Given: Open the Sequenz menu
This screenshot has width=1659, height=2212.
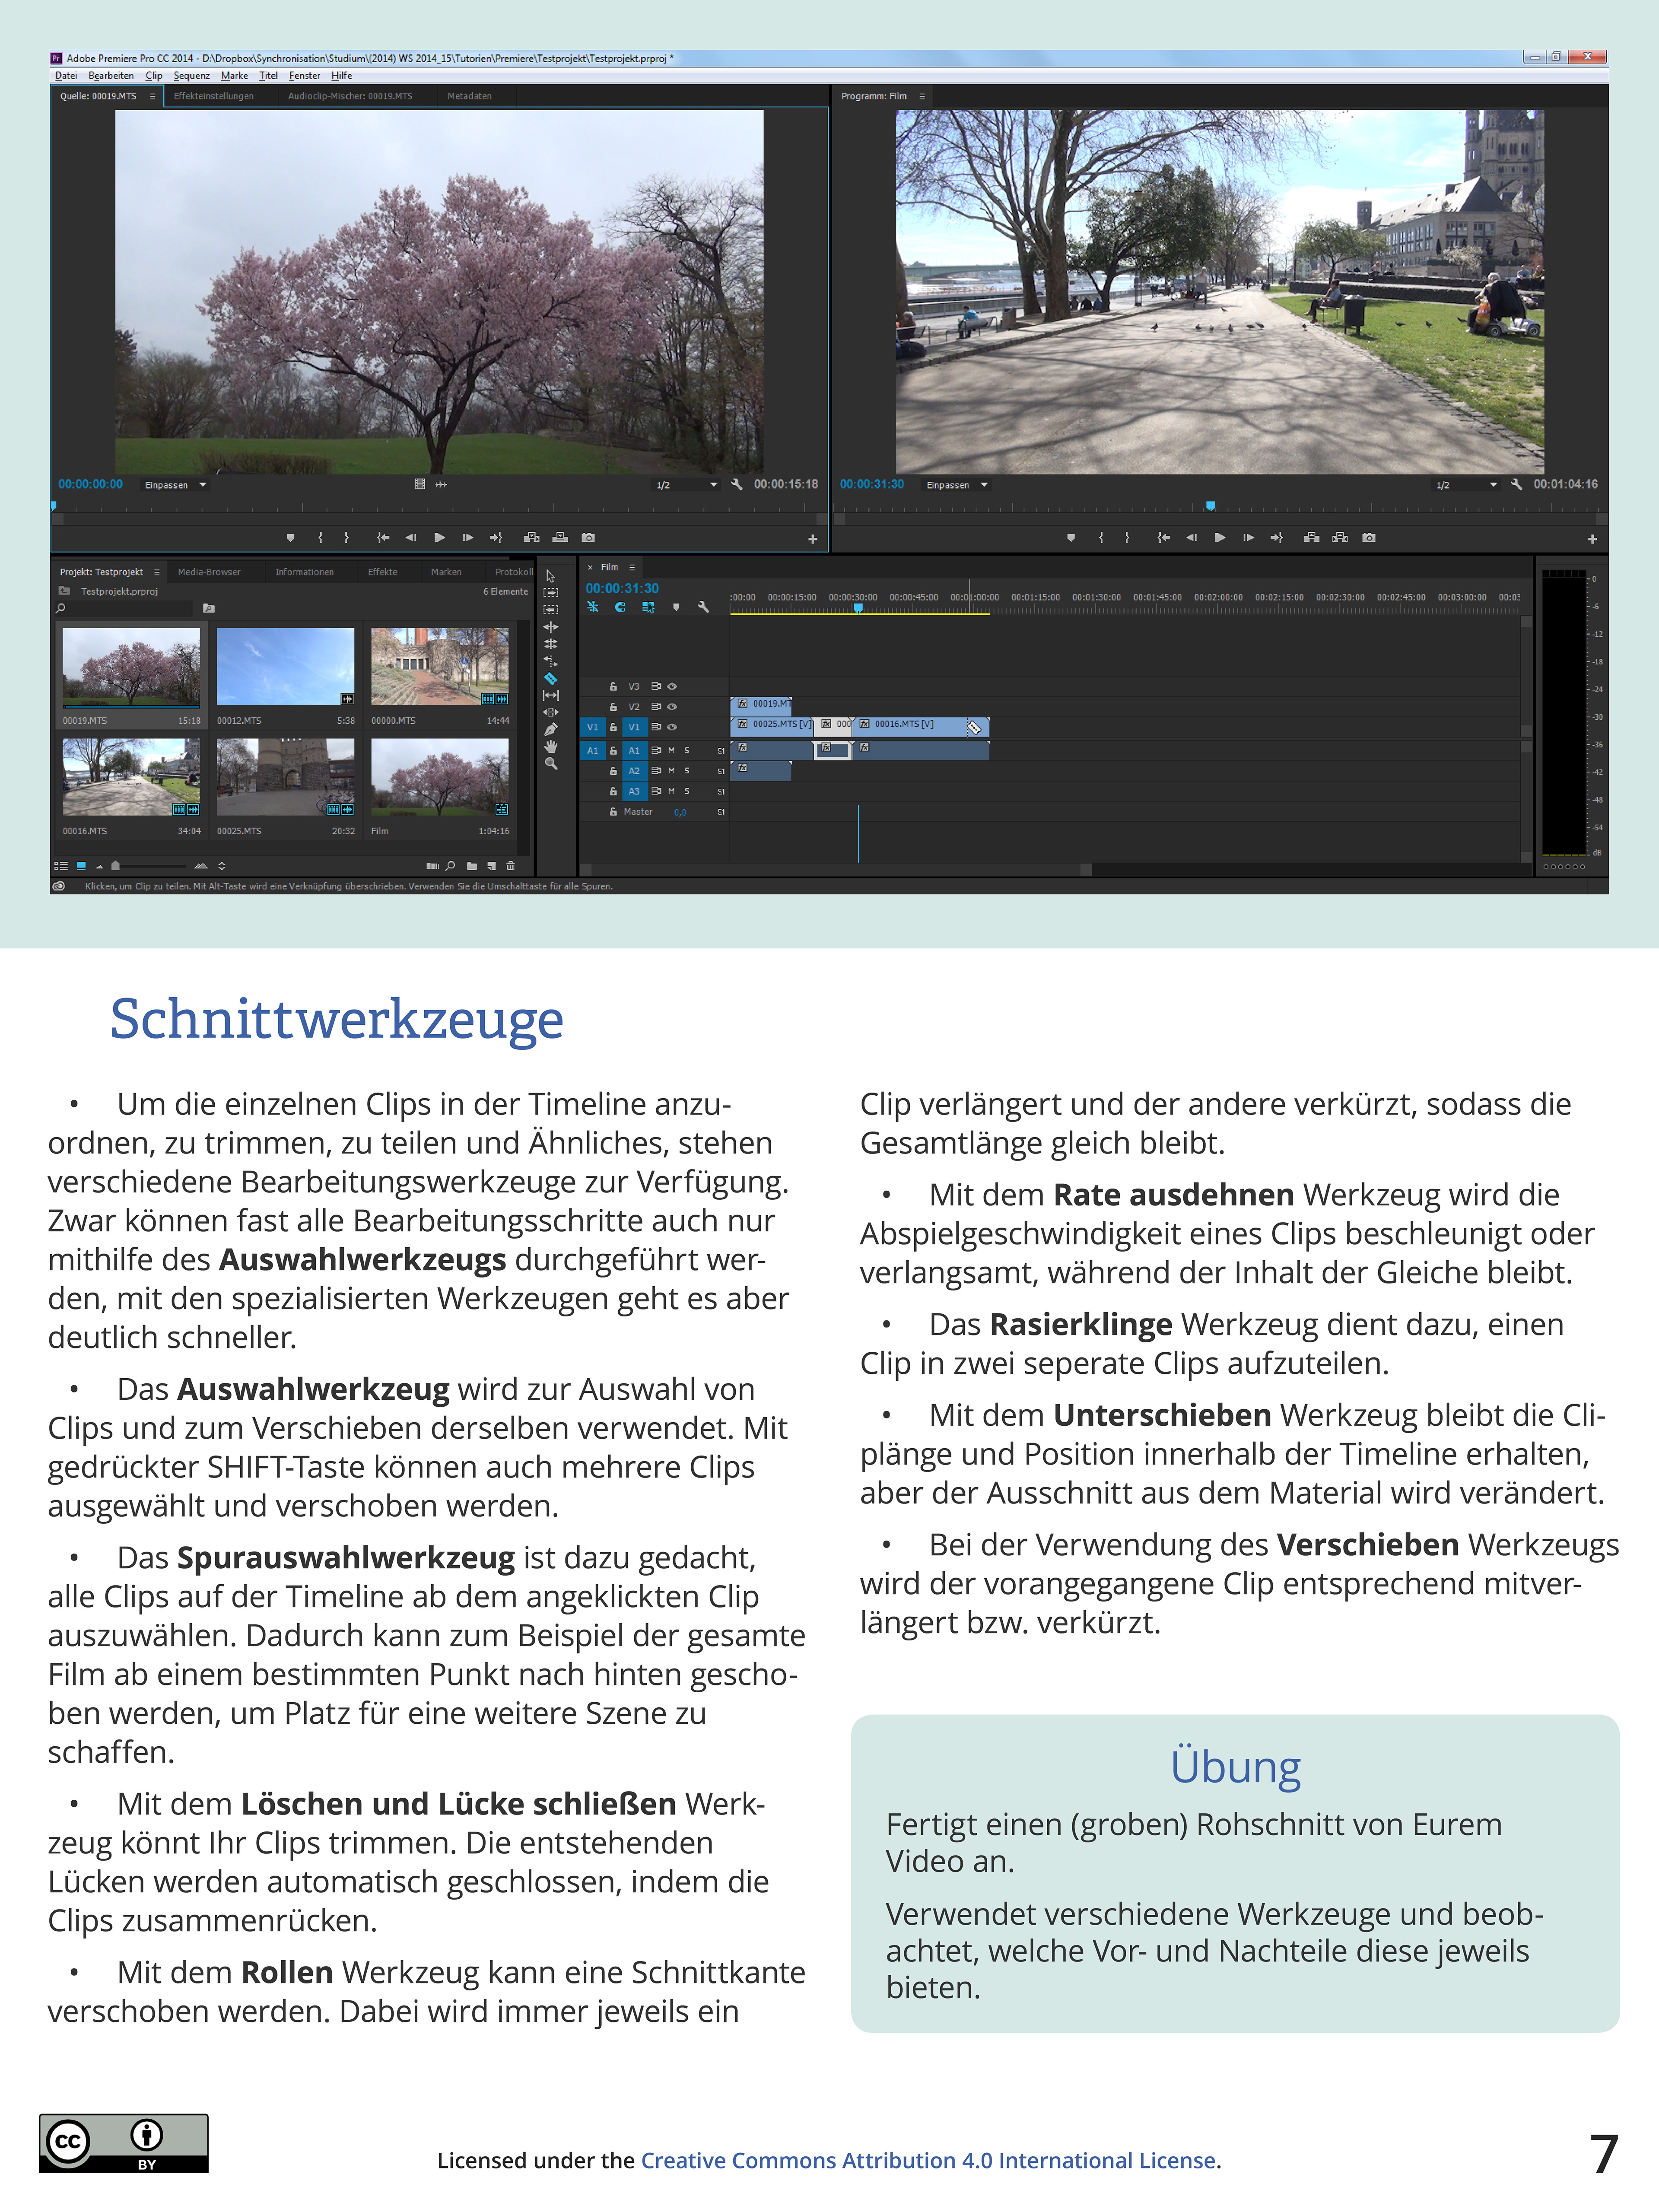Looking at the screenshot, I should click(192, 76).
